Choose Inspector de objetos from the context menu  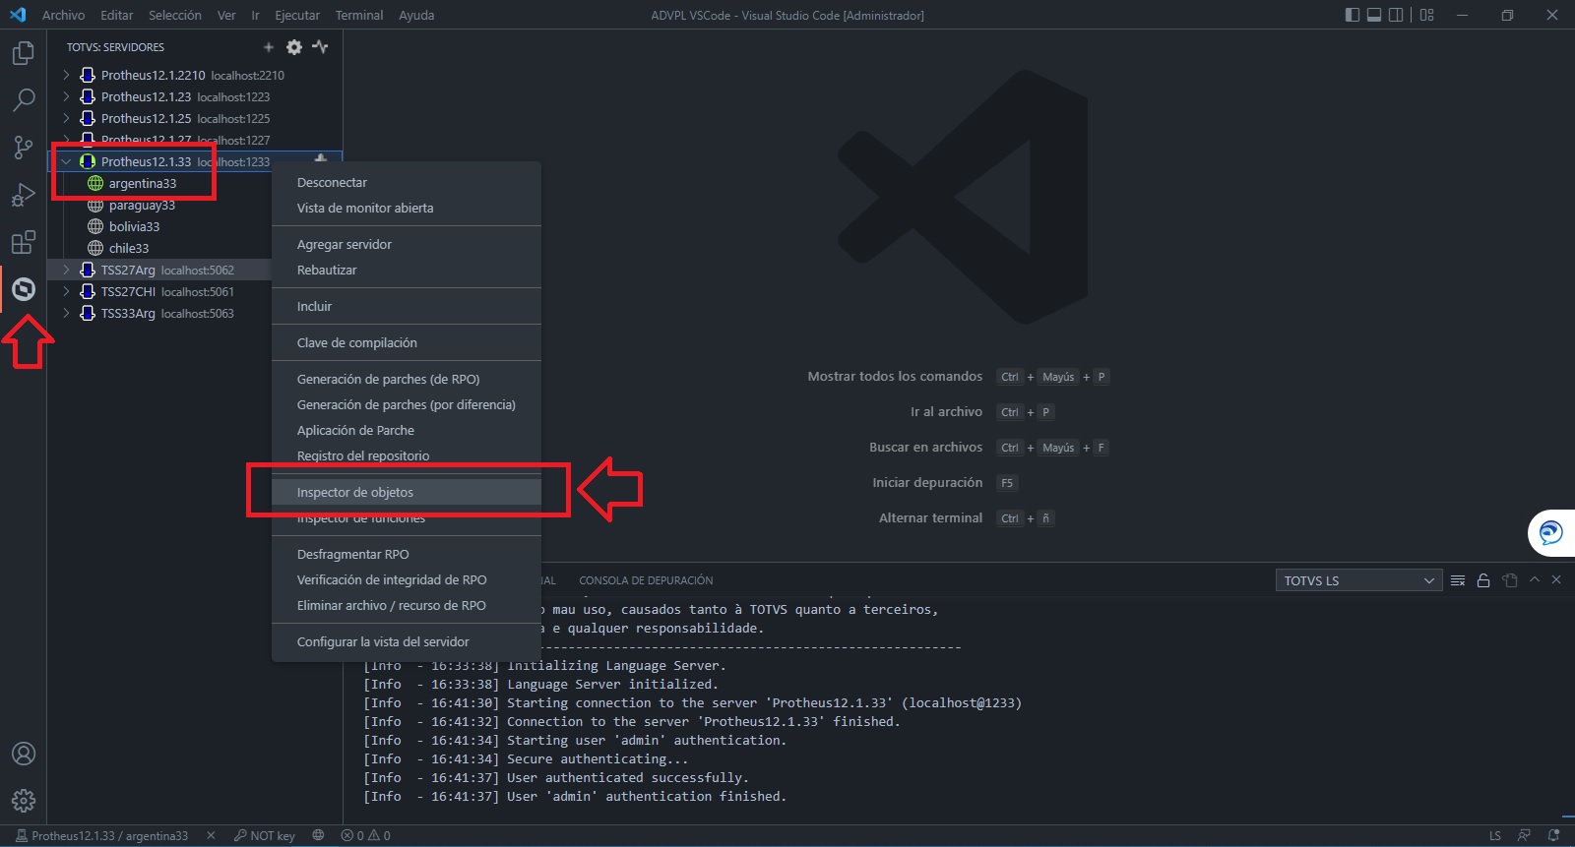pyautogui.click(x=407, y=492)
